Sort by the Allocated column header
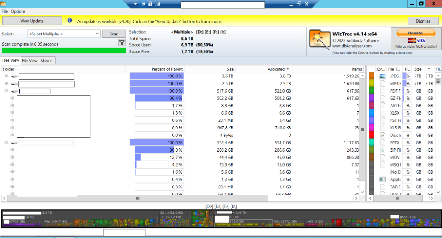The image size is (442, 238). click(278, 69)
